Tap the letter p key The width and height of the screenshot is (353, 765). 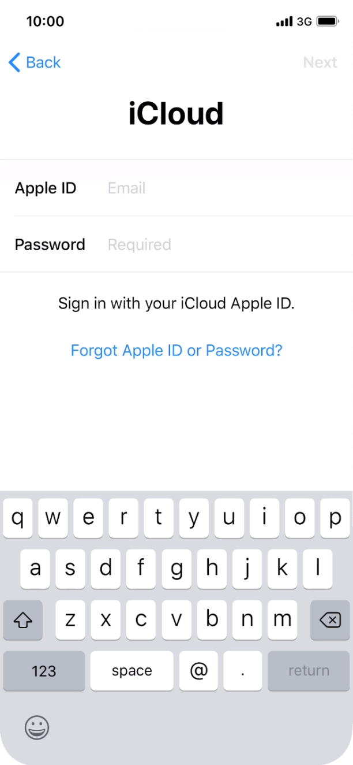click(x=335, y=518)
